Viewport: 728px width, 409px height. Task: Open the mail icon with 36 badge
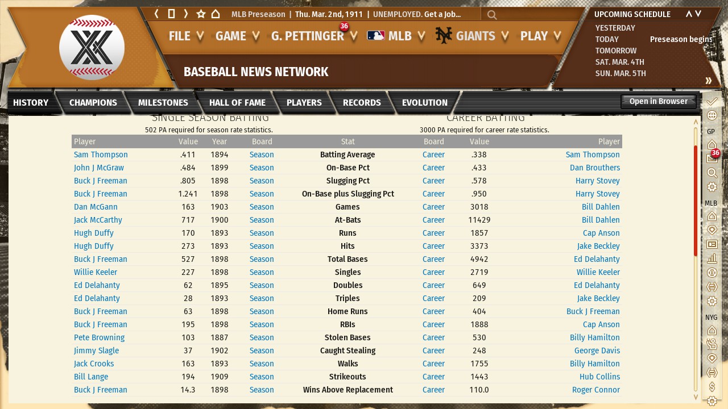pyautogui.click(x=712, y=158)
